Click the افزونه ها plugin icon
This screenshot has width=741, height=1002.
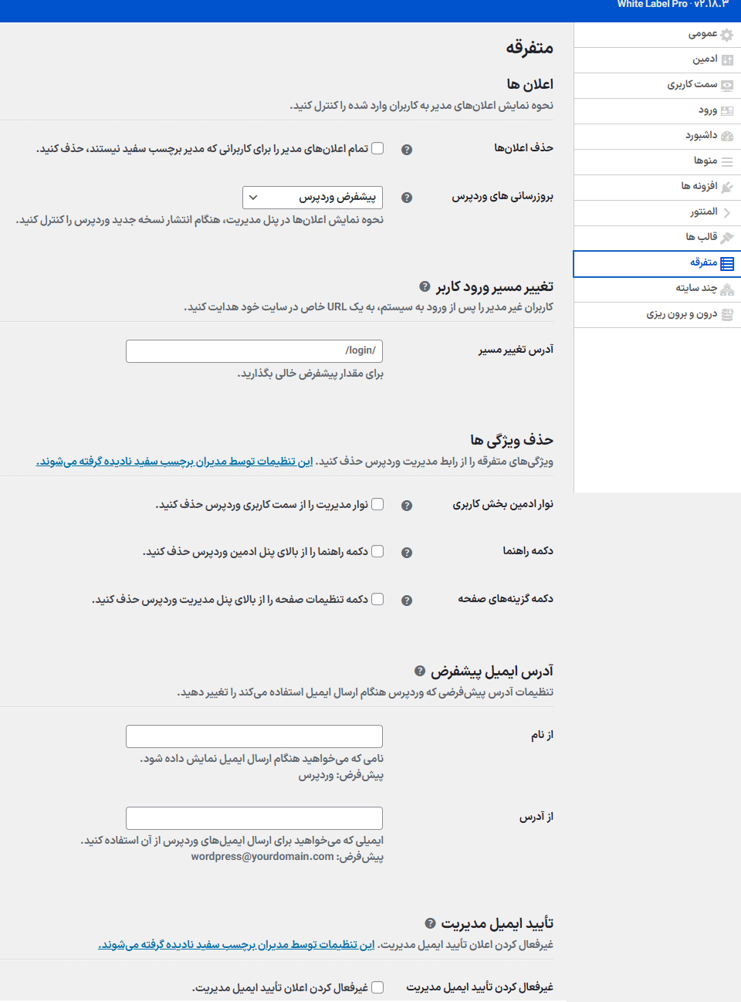point(726,187)
